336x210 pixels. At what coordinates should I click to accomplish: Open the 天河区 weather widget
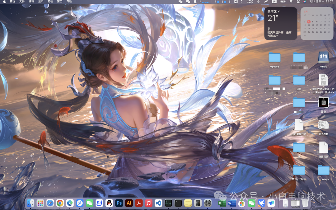click(x=281, y=24)
